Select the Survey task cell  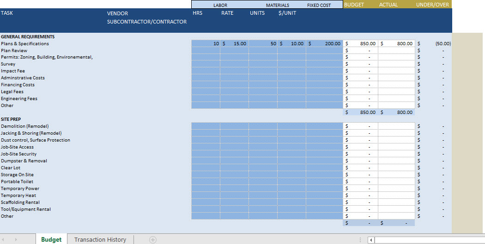point(8,64)
